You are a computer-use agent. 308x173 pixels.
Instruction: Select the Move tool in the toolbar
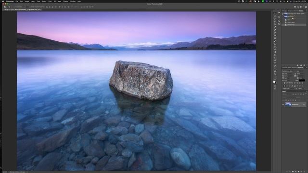coord(275,13)
